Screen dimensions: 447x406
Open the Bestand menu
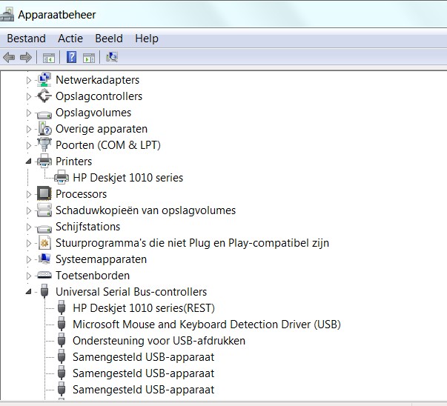tap(26, 39)
